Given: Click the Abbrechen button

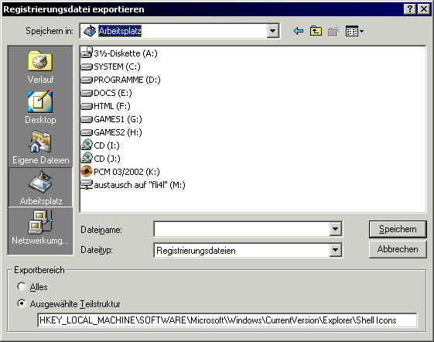Looking at the screenshot, I should [398, 249].
